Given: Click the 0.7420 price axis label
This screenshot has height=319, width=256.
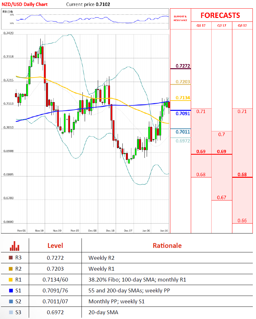Looking at the screenshot, I should point(9,33).
